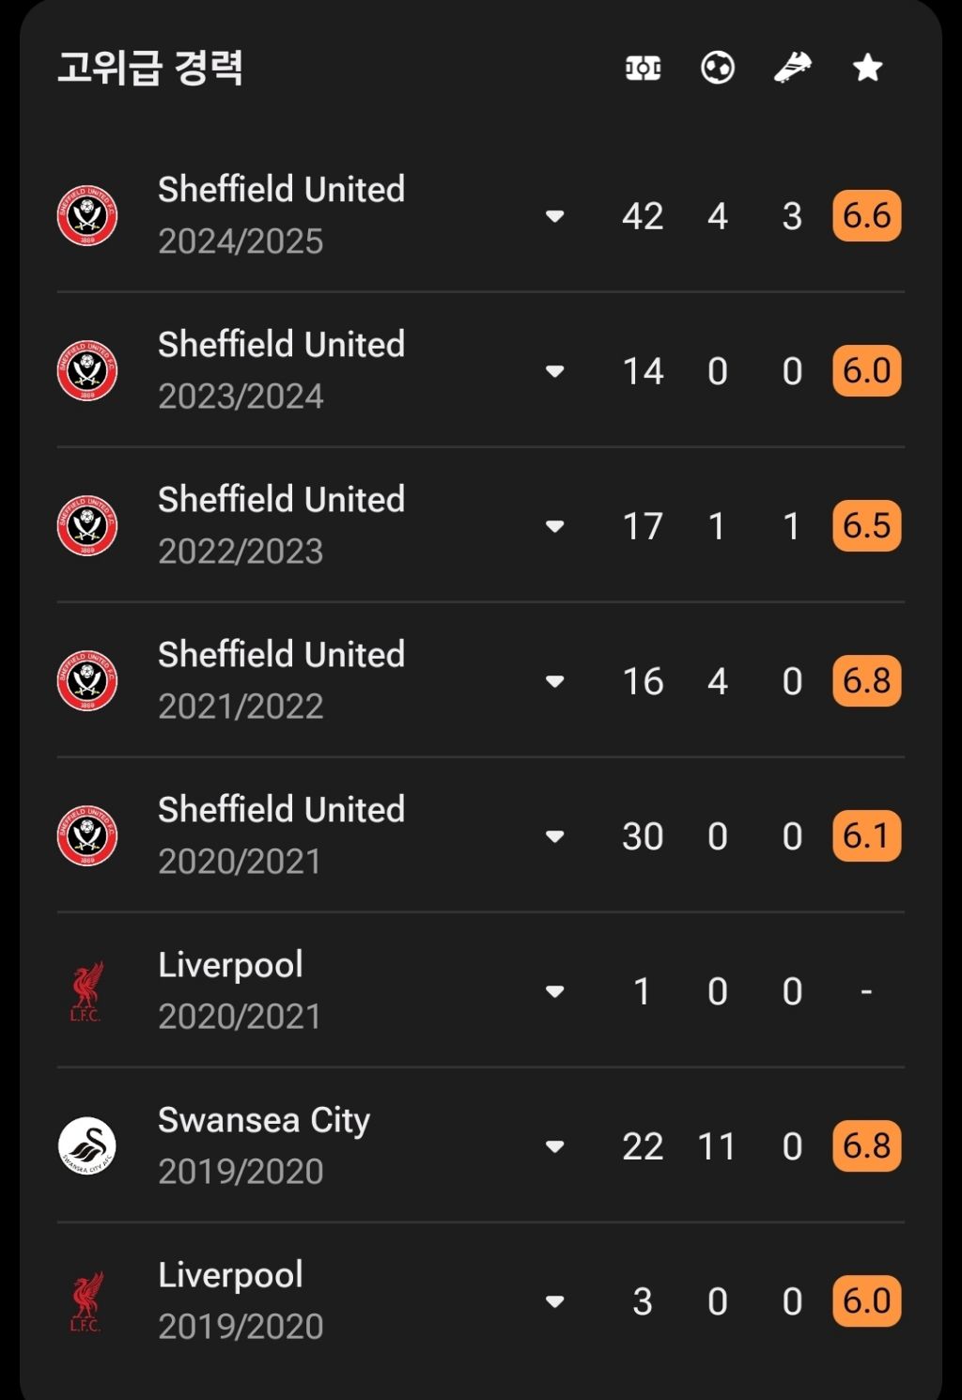
Task: Expand Sheffield United 2021/2022 row arrow
Action: (x=554, y=681)
